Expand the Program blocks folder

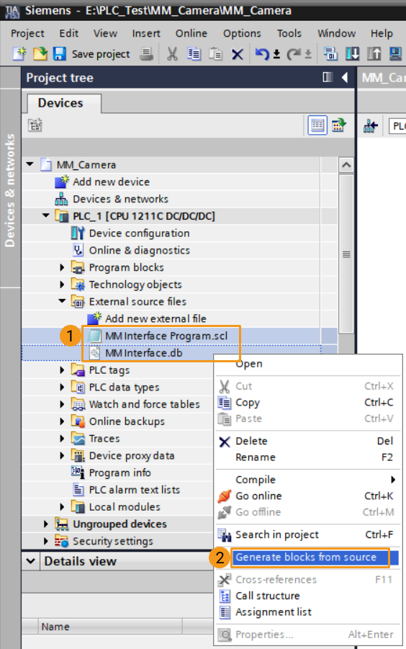pos(62,267)
